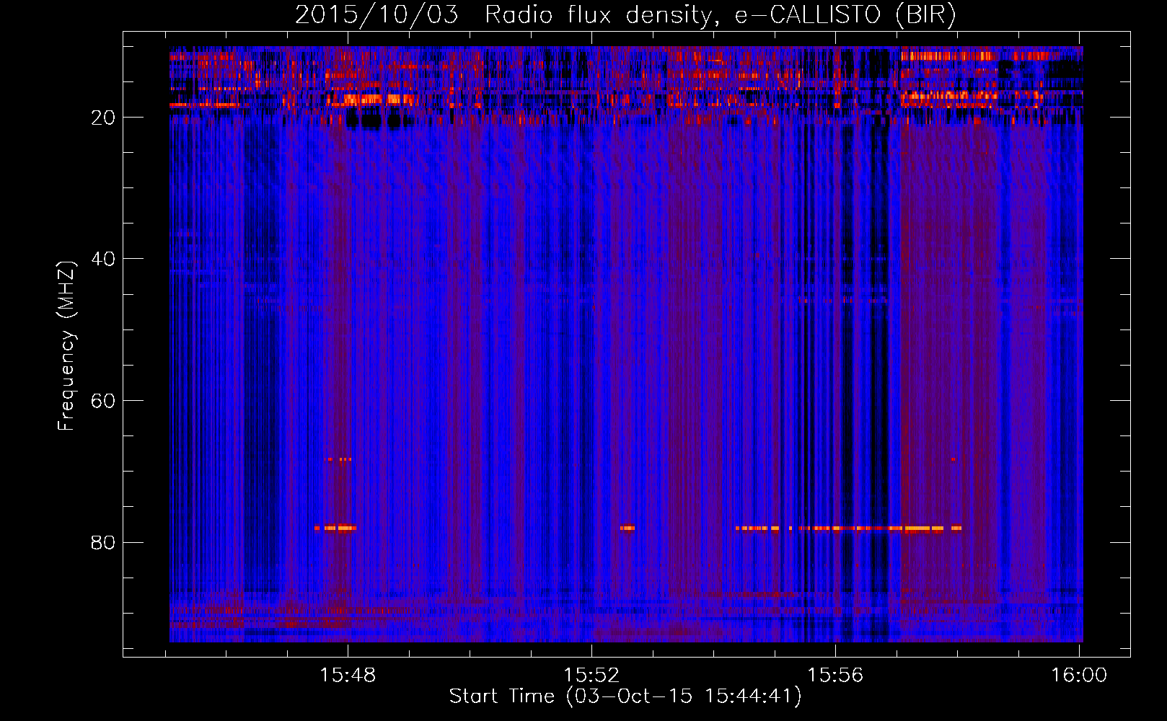Click the 'Start Time (03-Oct-15 15:44:41)' x-axis label
Image resolution: width=1167 pixels, height=721 pixels.
[625, 696]
